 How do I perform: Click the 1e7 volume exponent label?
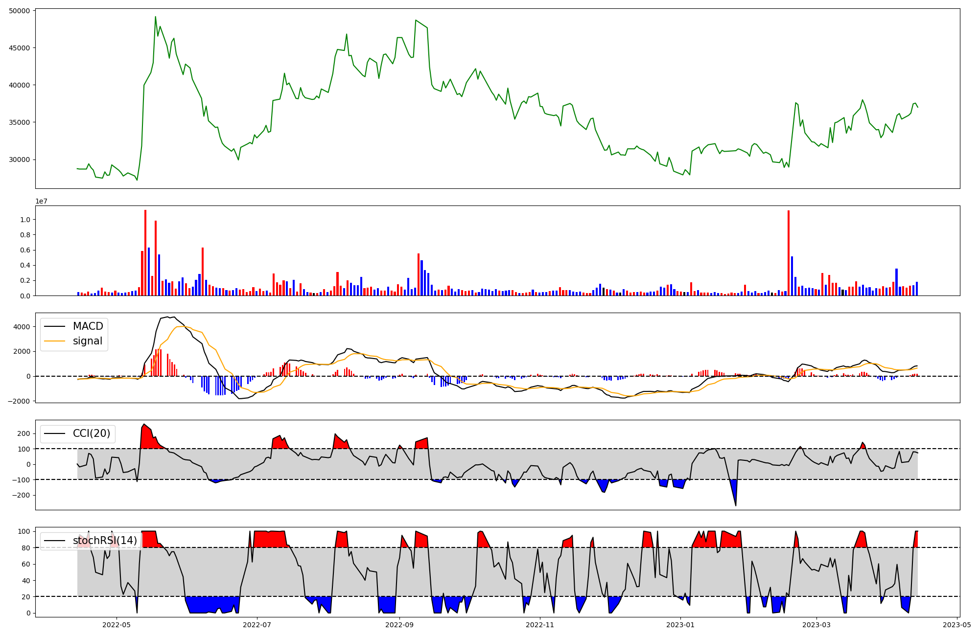(42, 201)
